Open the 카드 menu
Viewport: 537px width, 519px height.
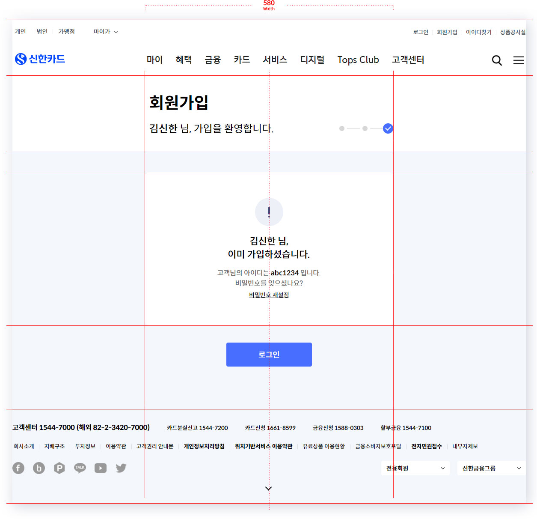coord(242,60)
